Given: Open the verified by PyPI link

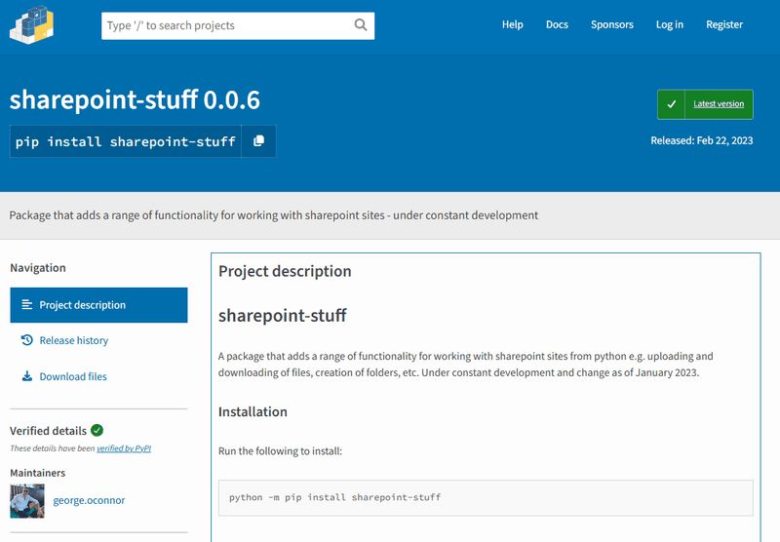Looking at the screenshot, I should pyautogui.click(x=124, y=448).
